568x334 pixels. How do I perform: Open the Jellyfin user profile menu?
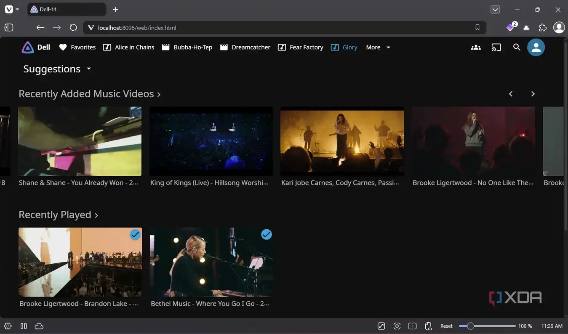point(536,48)
